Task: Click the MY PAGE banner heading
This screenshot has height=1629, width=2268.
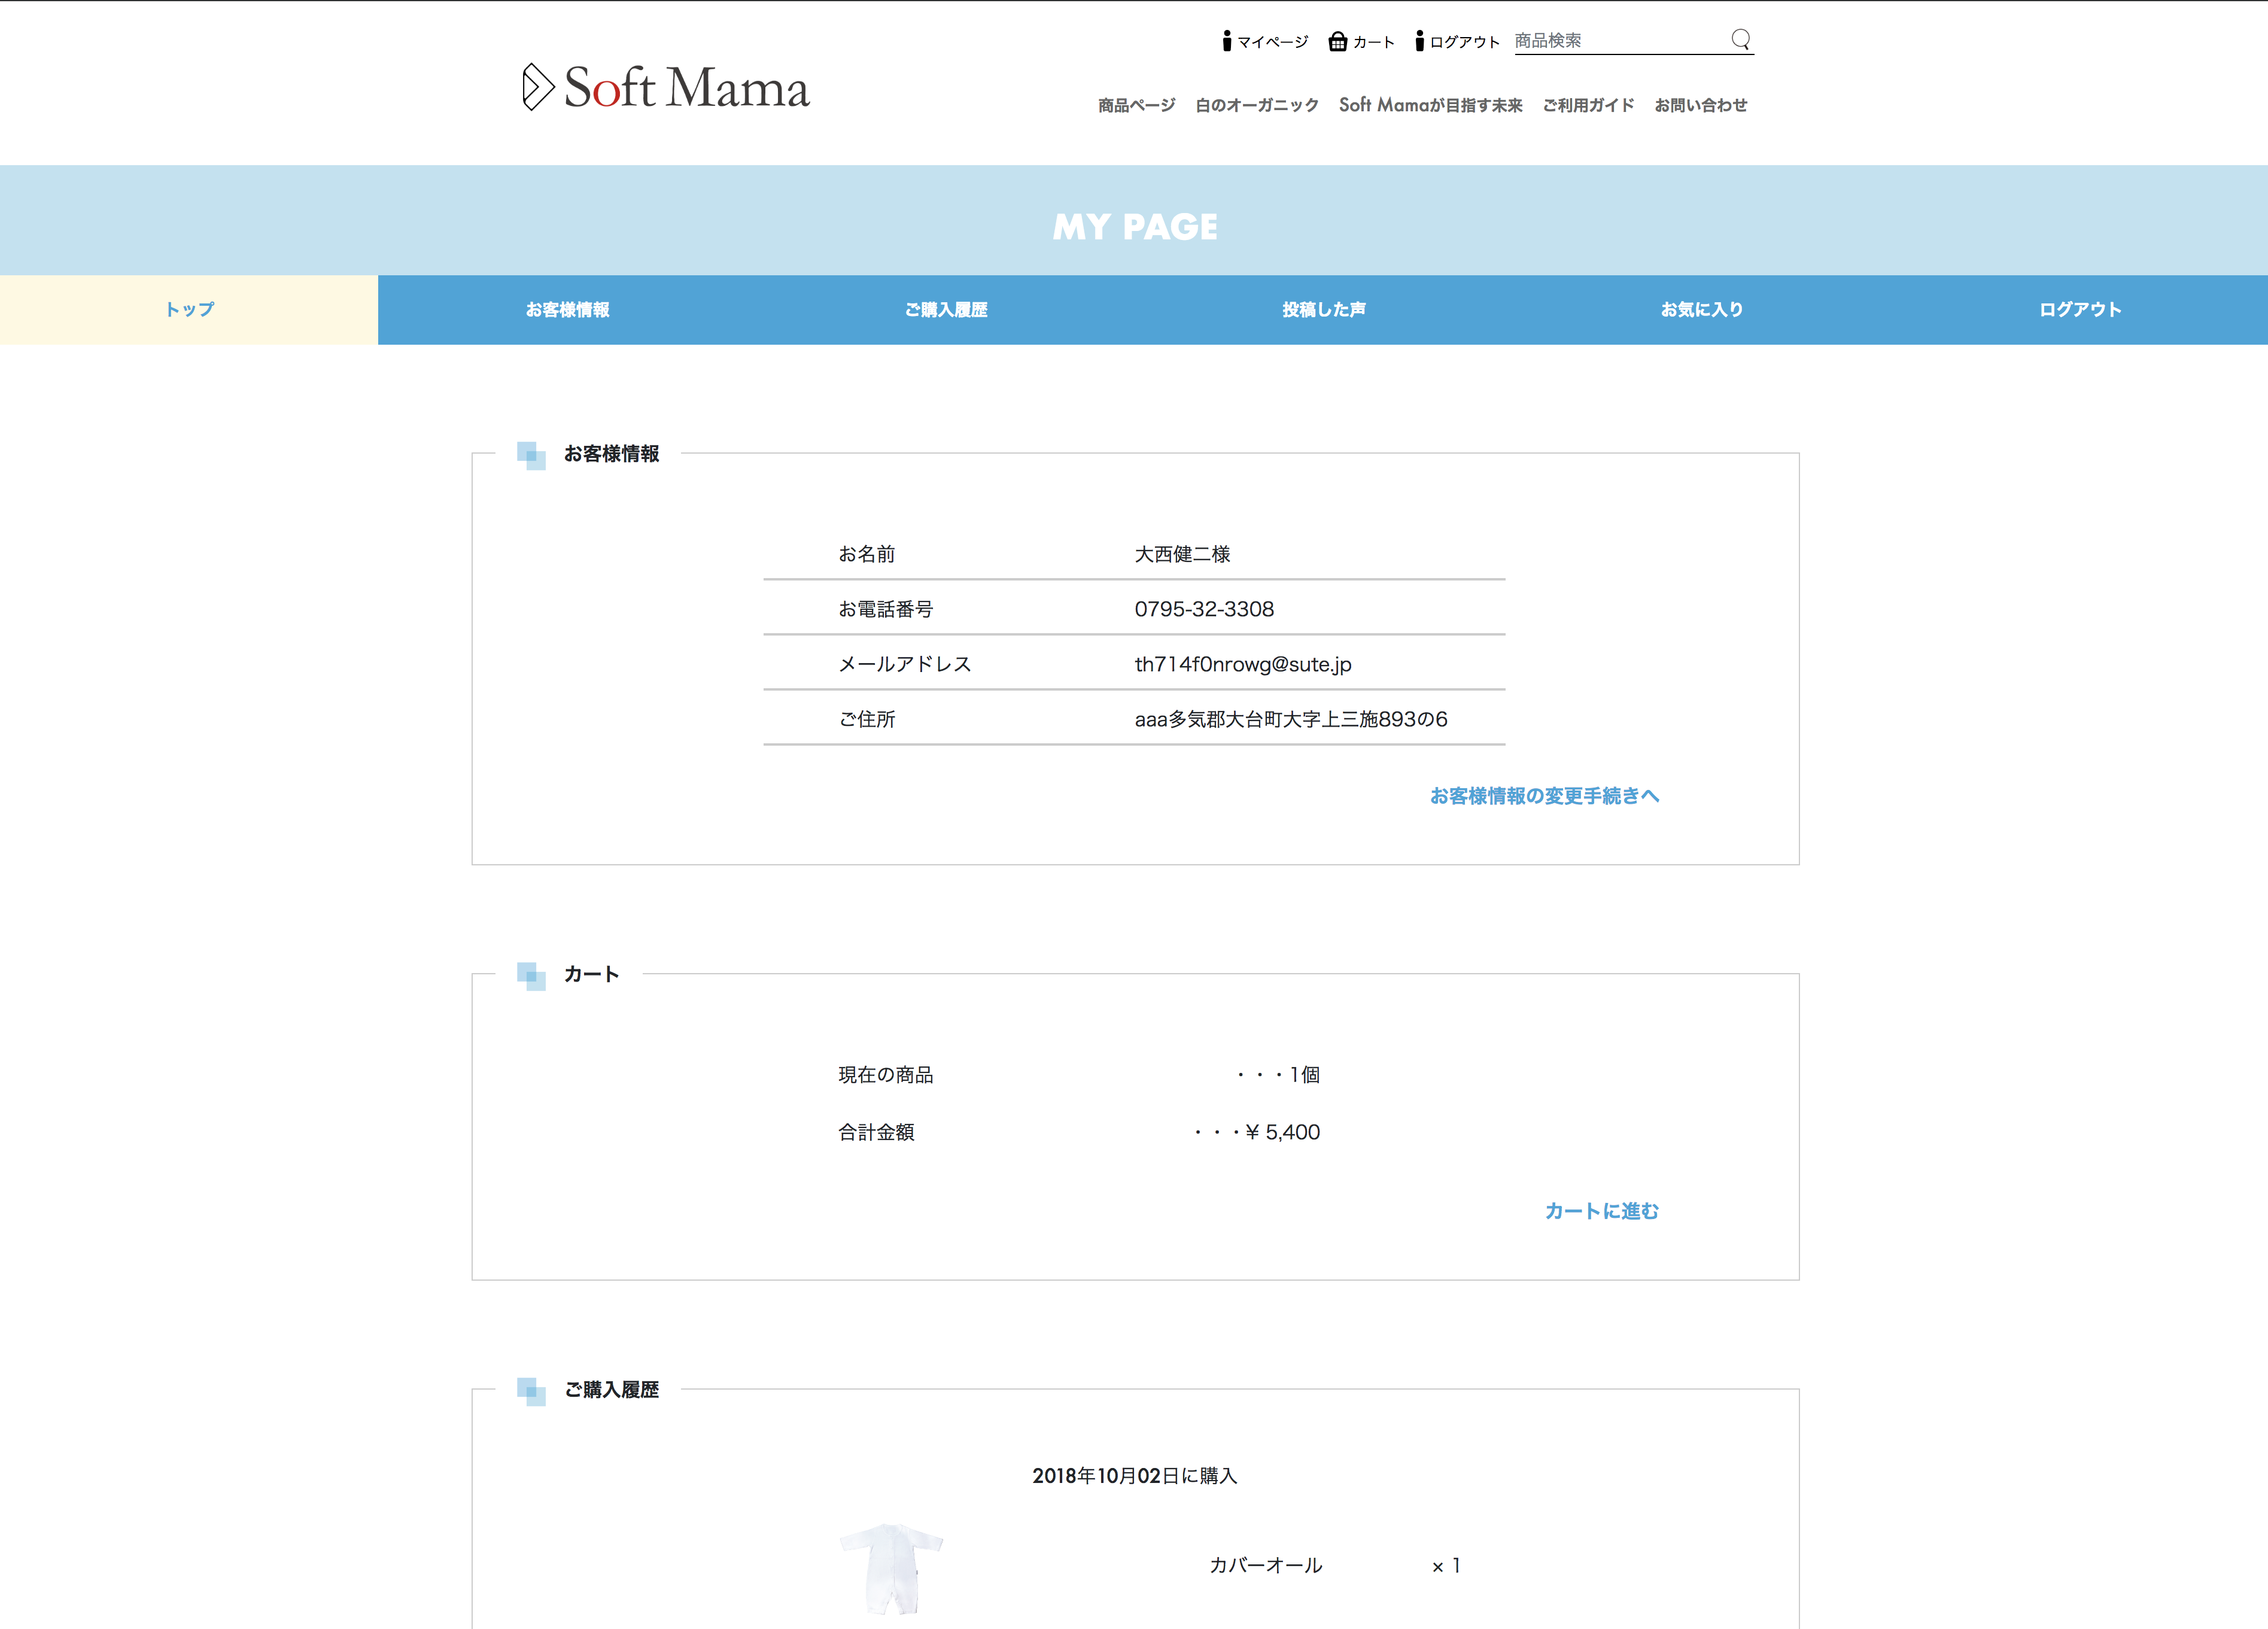Action: pos(1135,227)
